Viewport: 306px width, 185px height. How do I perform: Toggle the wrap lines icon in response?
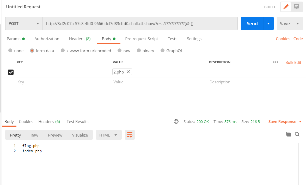130,135
